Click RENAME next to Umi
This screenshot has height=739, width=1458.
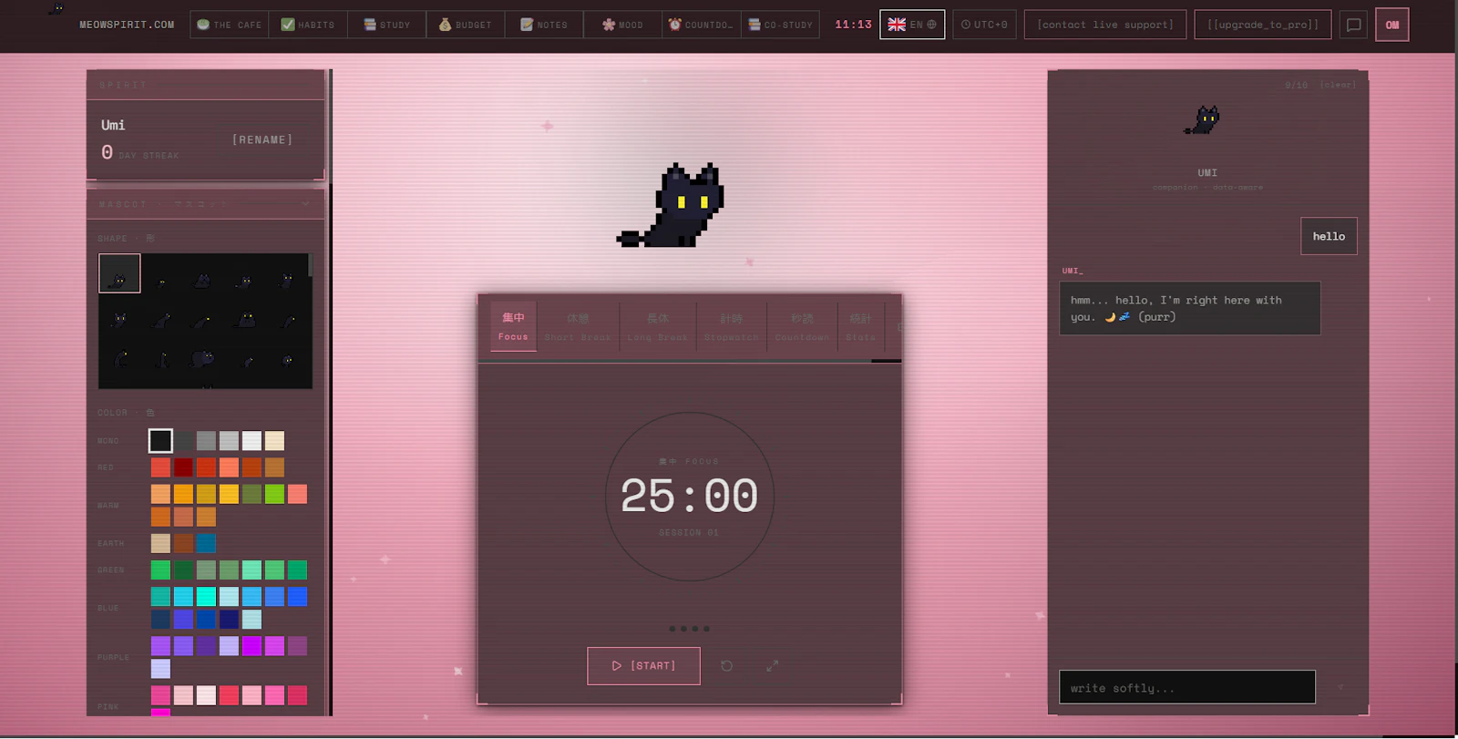(x=262, y=139)
